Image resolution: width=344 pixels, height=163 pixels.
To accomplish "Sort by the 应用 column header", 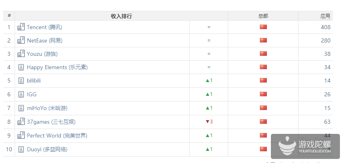I will click(325, 16).
